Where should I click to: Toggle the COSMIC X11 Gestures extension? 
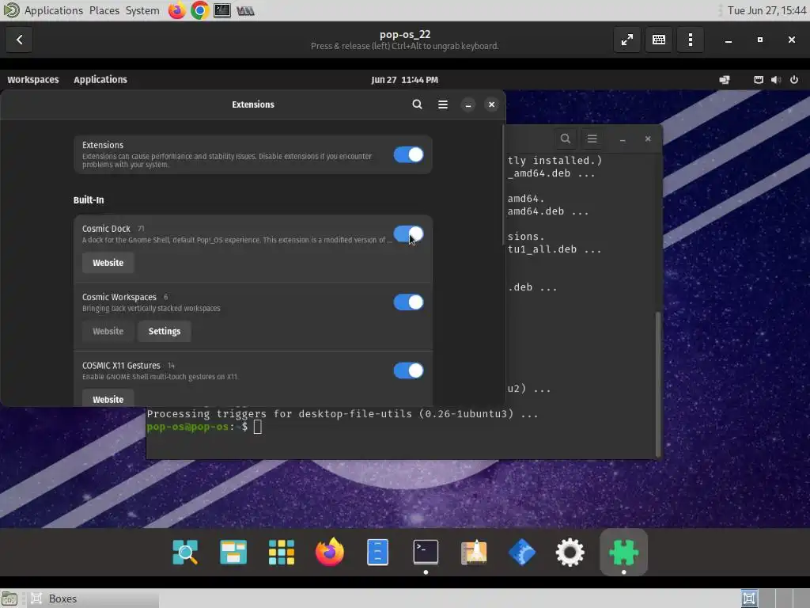coord(408,370)
